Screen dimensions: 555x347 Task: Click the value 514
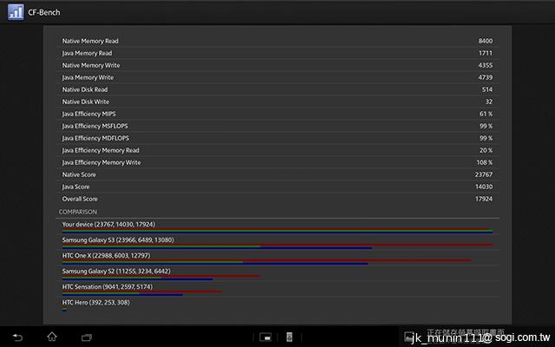[487, 89]
